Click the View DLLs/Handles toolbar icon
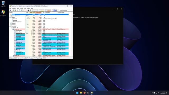Viewport: 169px width, 95px height. [x=21, y=10]
